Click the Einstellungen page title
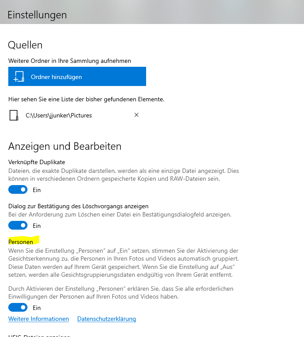 (x=37, y=15)
